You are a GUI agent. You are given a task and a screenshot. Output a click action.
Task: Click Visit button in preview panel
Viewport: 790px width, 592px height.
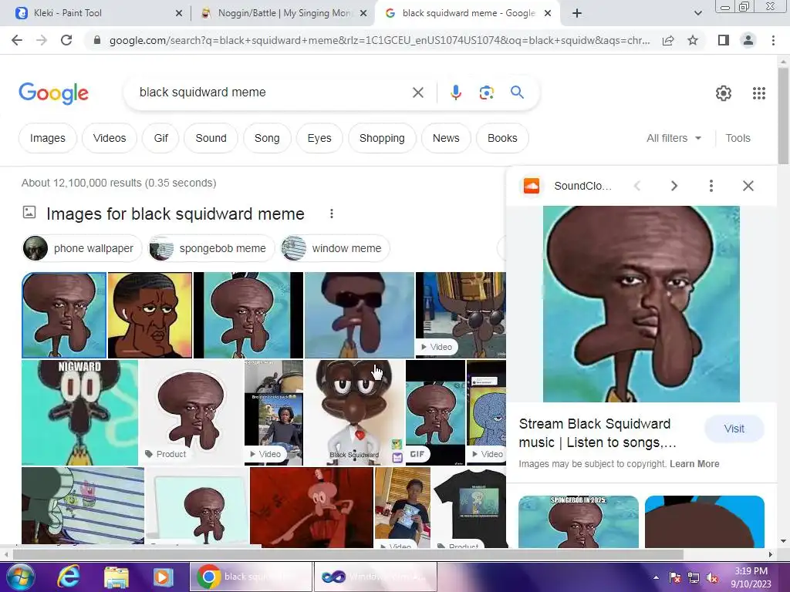tap(734, 429)
